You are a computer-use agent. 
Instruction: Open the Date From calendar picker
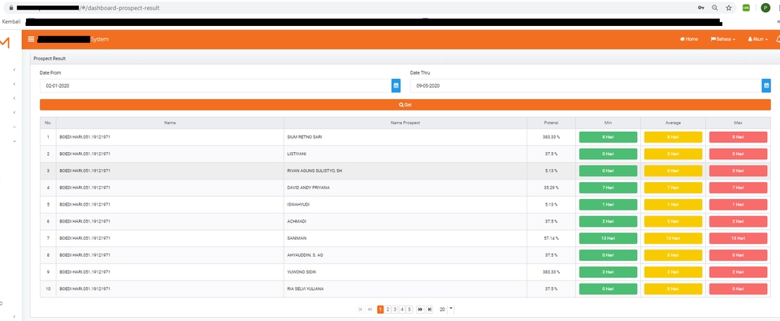tap(396, 85)
